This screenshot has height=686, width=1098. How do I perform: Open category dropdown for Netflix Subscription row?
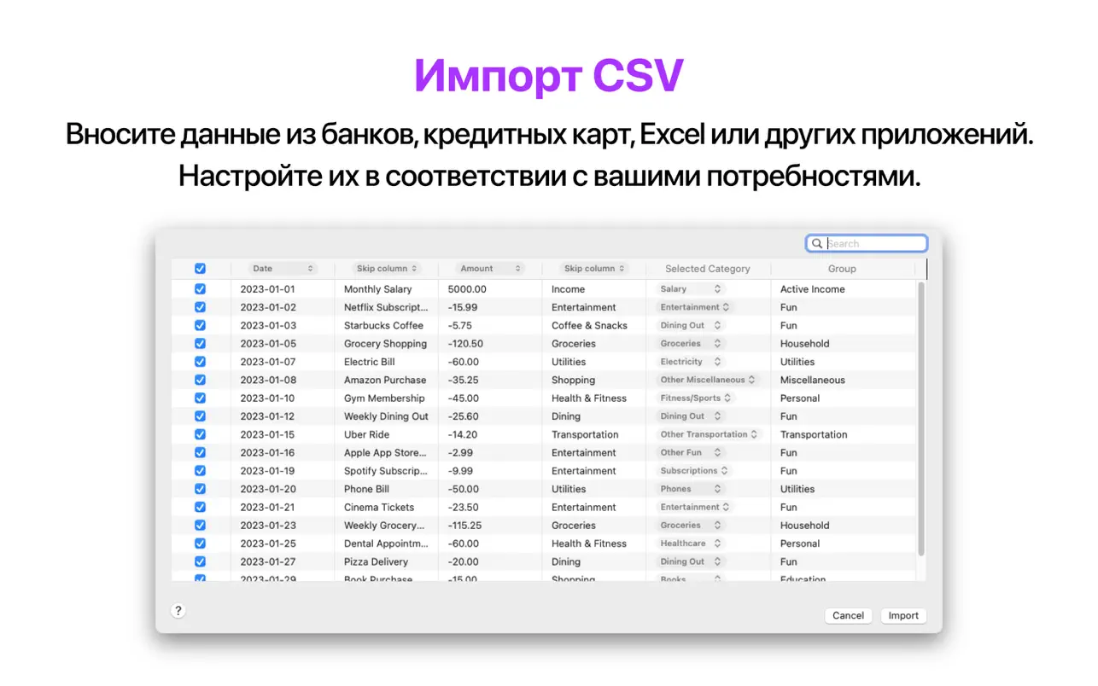[x=696, y=307]
